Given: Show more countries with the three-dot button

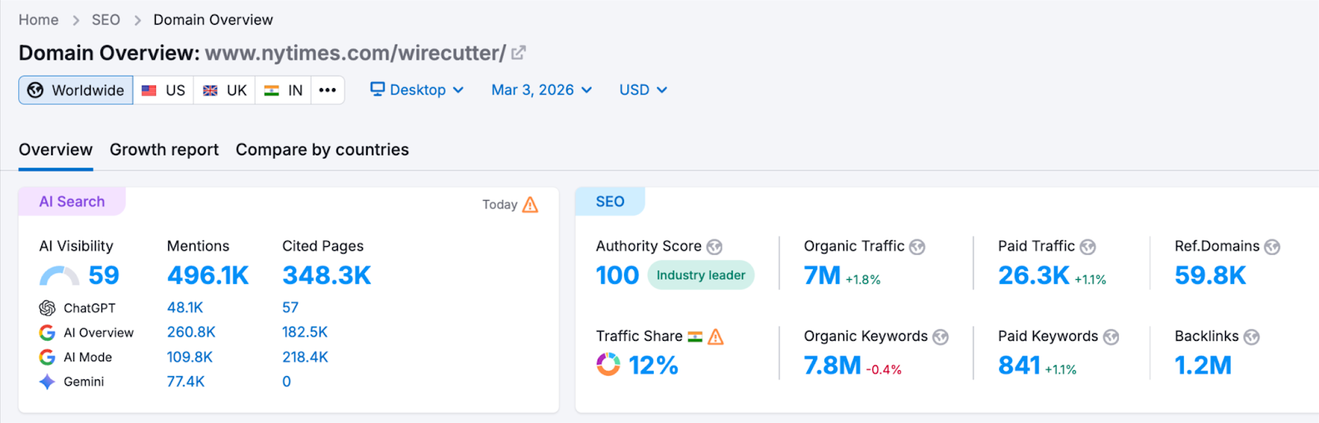Looking at the screenshot, I should pyautogui.click(x=327, y=91).
